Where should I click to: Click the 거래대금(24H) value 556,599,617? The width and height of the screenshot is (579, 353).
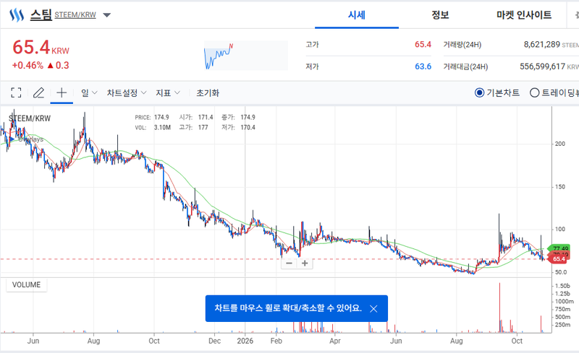[x=542, y=66]
